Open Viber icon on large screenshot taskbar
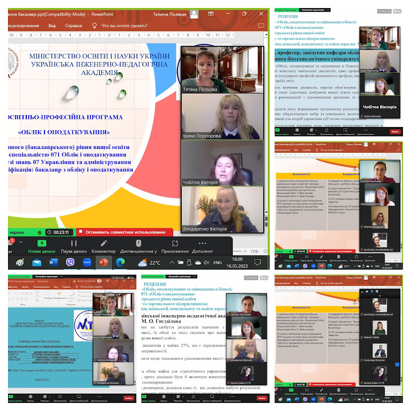 click(70, 263)
